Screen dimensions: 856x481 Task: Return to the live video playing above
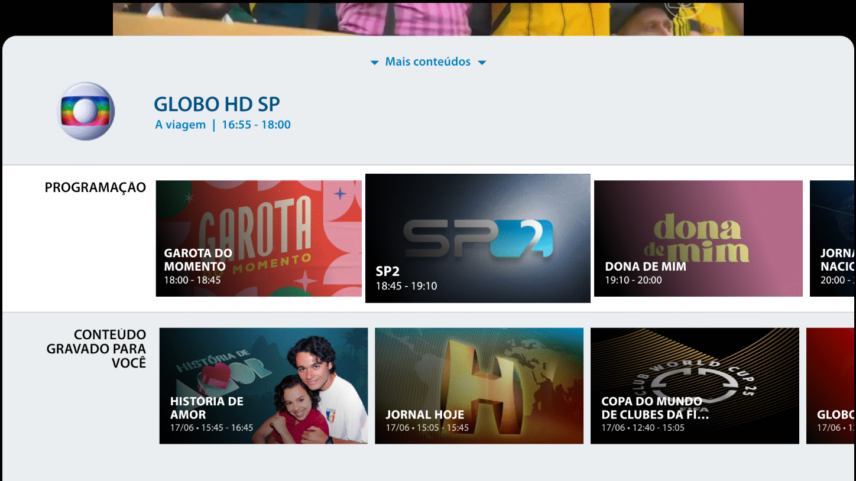coord(428,19)
